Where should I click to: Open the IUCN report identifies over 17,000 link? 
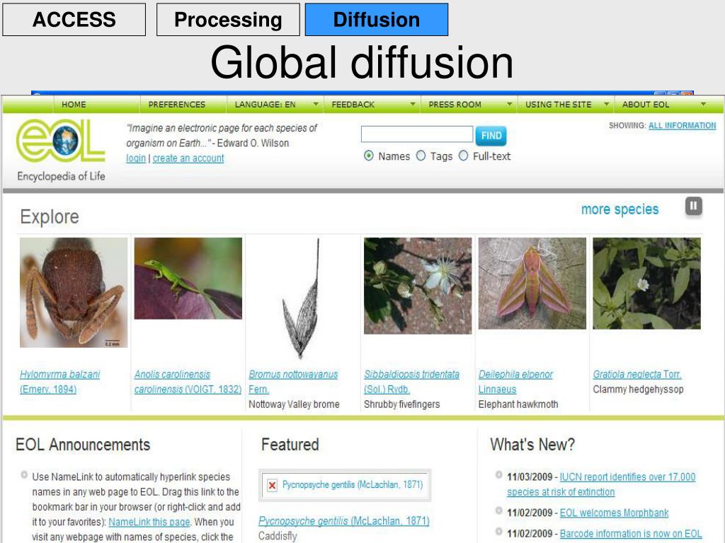[x=601, y=484]
